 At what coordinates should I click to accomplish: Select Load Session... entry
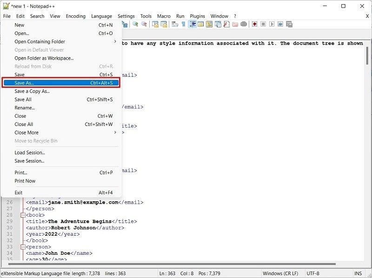(x=61, y=152)
